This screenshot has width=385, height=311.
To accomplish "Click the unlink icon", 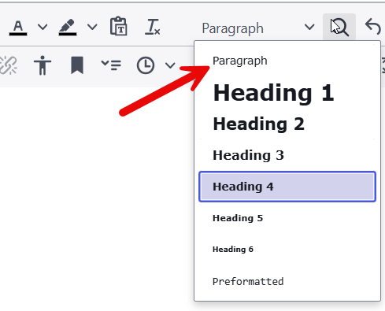I will 9,65.
